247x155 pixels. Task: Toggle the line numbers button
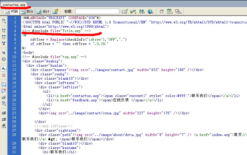point(4,68)
